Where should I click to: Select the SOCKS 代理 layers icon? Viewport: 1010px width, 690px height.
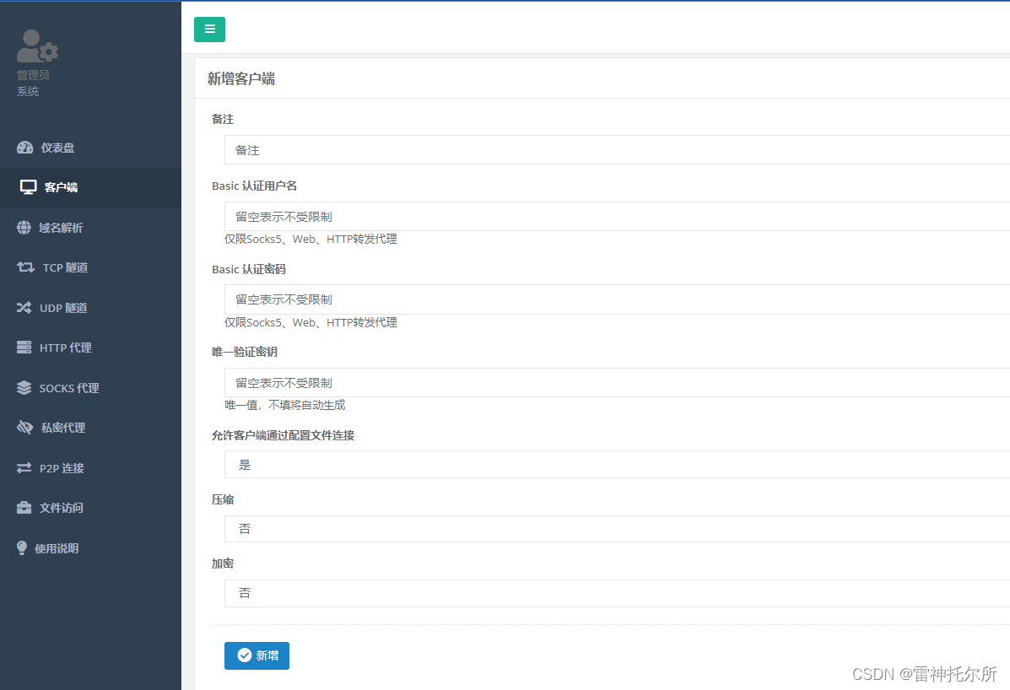[x=23, y=387]
